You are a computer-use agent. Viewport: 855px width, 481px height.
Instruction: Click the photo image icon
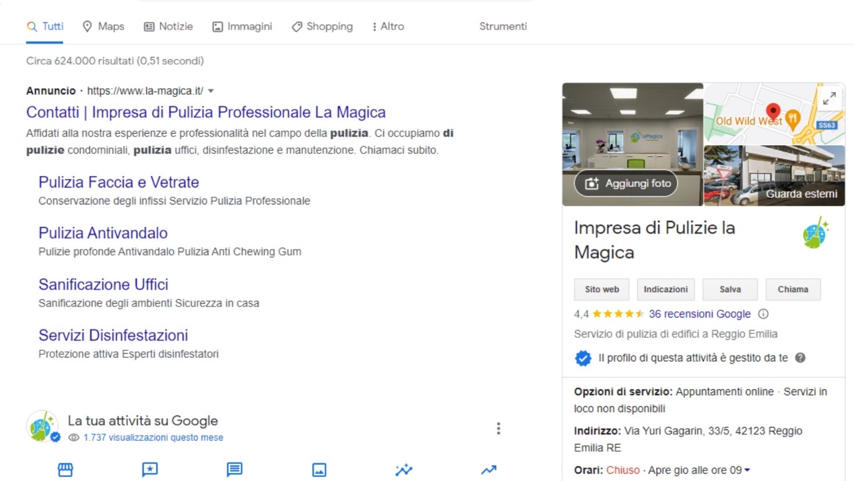tap(319, 469)
